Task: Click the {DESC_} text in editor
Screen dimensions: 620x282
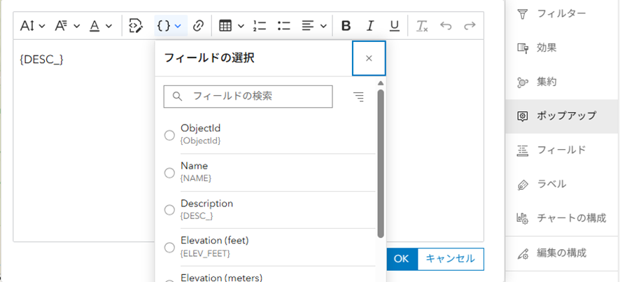Action: coord(41,59)
